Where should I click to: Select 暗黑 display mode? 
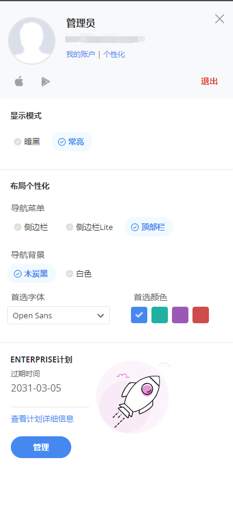point(27,142)
